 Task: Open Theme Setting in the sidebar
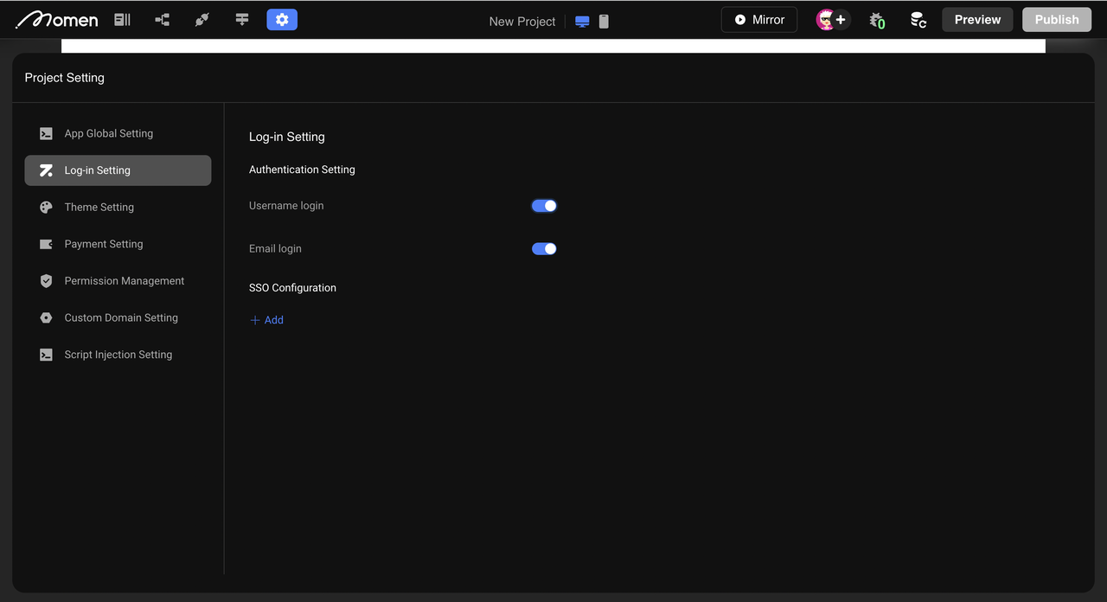point(99,207)
